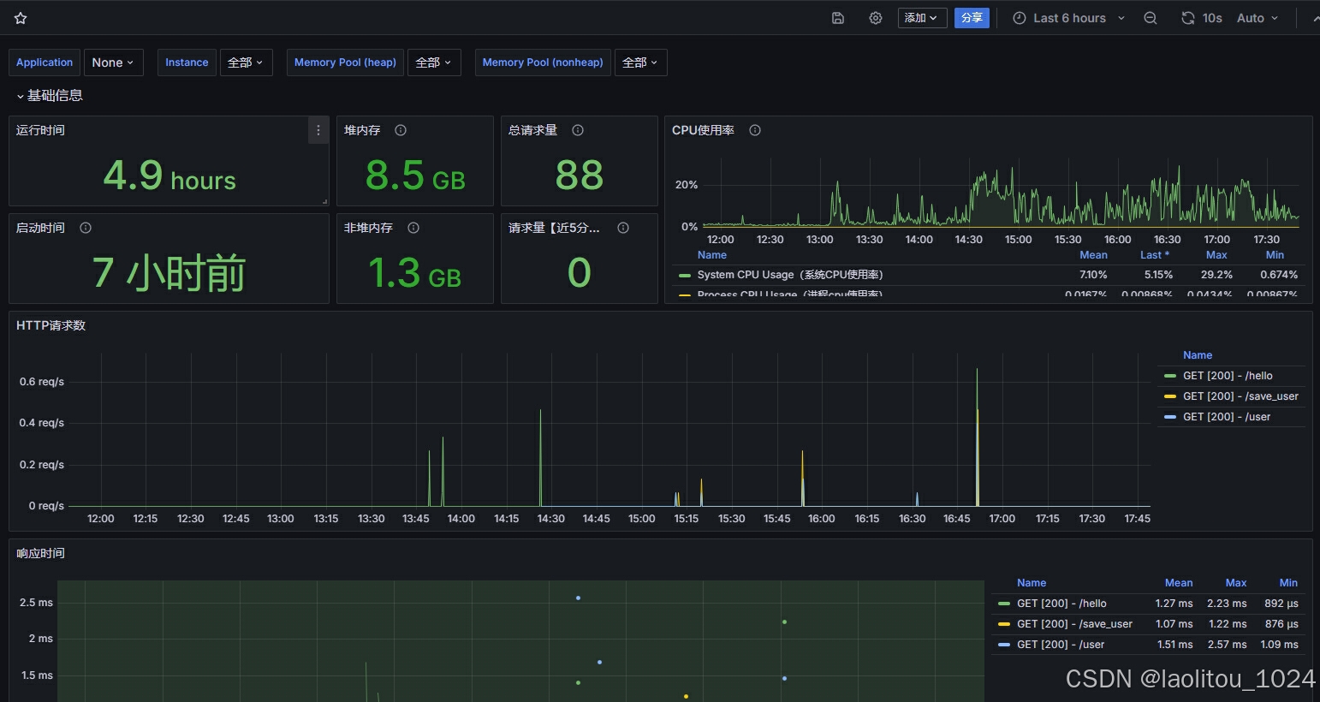Viewport: 1320px width, 702px height.
Task: Click the 2.57 ms max for /user
Action: (1227, 645)
